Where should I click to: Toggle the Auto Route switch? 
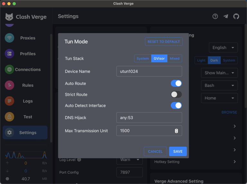coord(176,83)
